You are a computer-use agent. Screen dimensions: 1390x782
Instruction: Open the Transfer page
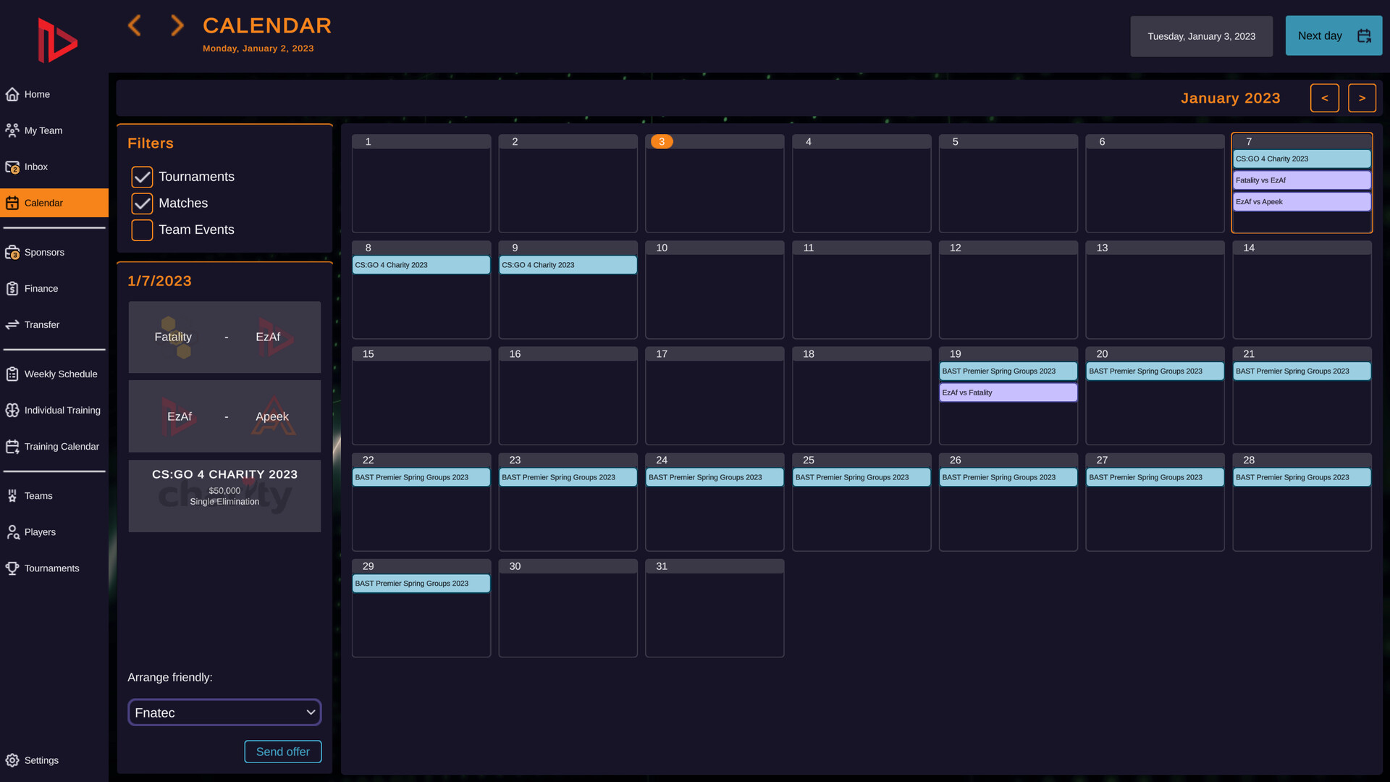tap(42, 324)
